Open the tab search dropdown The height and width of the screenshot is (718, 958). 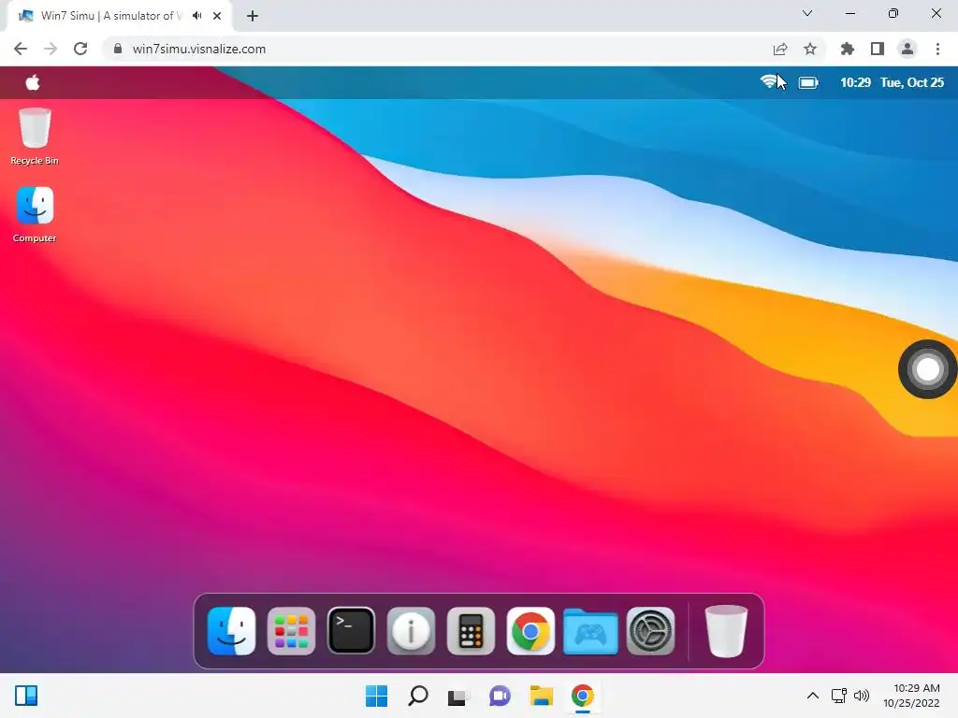click(x=807, y=13)
